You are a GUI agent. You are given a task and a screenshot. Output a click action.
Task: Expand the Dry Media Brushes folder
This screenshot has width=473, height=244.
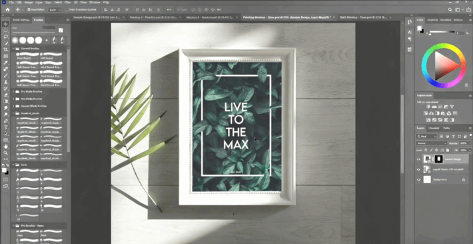(13, 91)
